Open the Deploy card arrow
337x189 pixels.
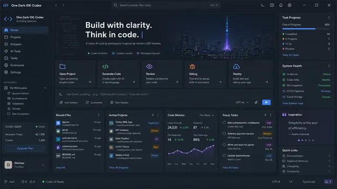pos(266,82)
